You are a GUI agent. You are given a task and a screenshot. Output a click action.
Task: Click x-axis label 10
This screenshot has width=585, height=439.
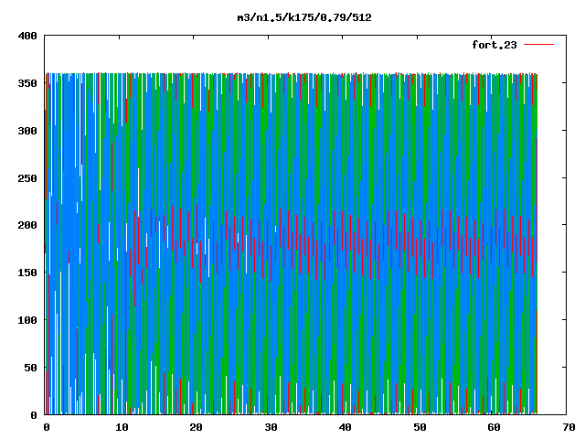[122, 427]
